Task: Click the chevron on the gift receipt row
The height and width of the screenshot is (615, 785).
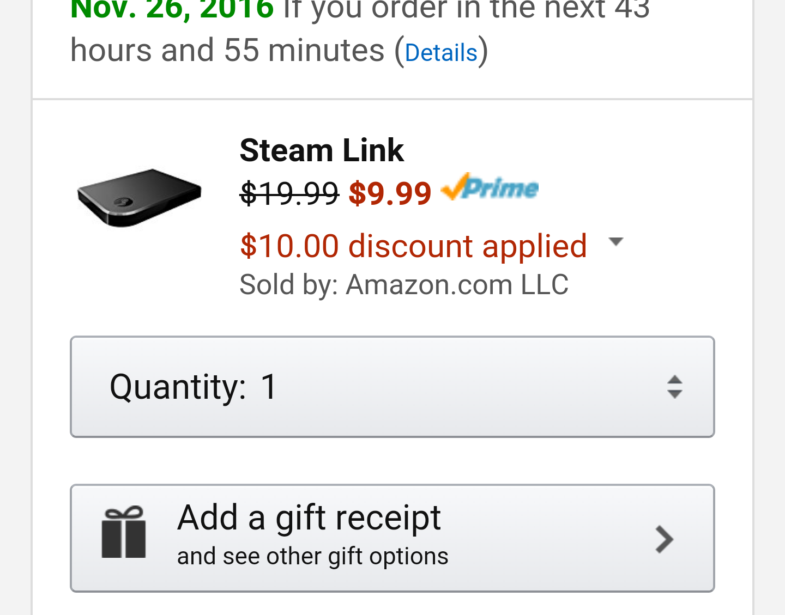Action: tap(664, 539)
